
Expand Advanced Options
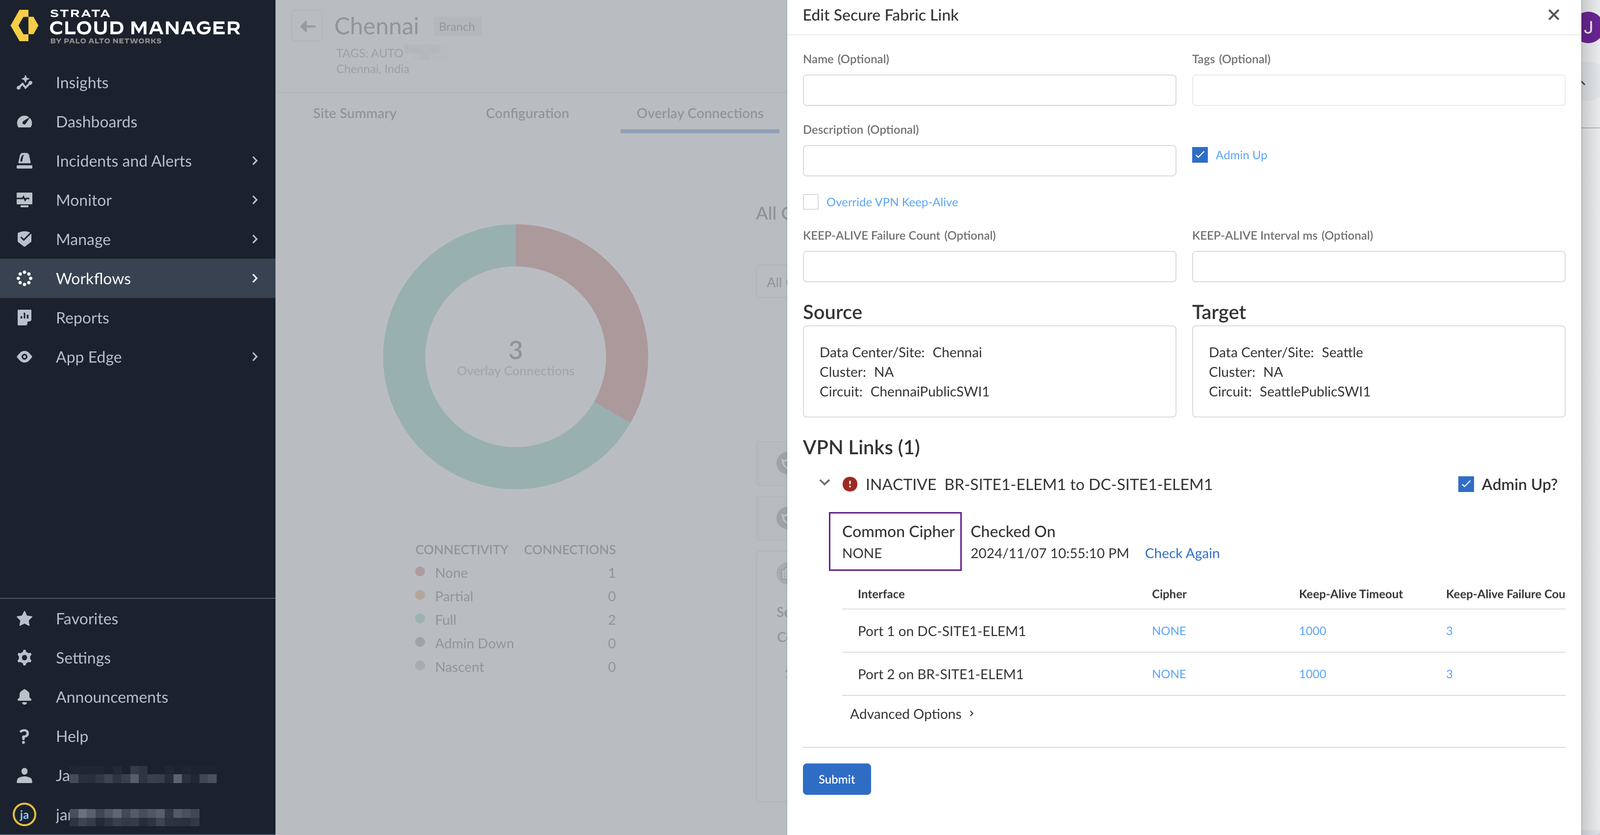911,714
